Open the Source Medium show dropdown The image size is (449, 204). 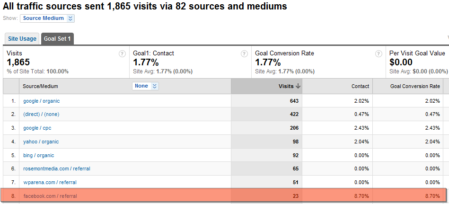coord(47,18)
